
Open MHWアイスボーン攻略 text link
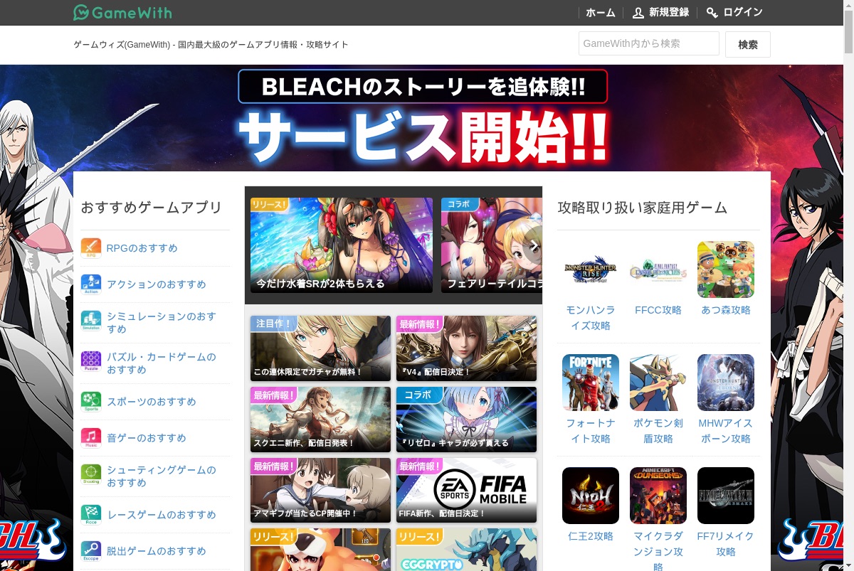pyautogui.click(x=726, y=431)
